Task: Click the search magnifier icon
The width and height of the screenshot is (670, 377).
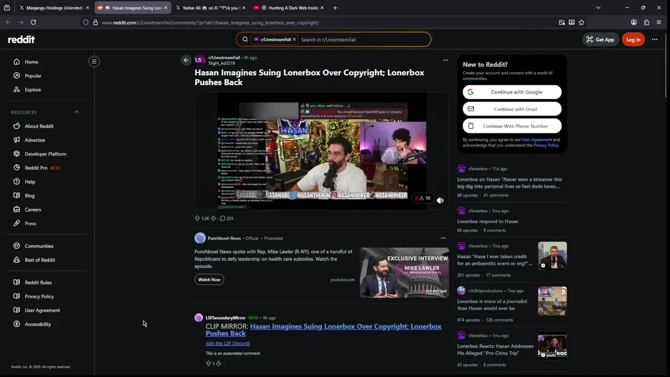Action: click(x=245, y=39)
